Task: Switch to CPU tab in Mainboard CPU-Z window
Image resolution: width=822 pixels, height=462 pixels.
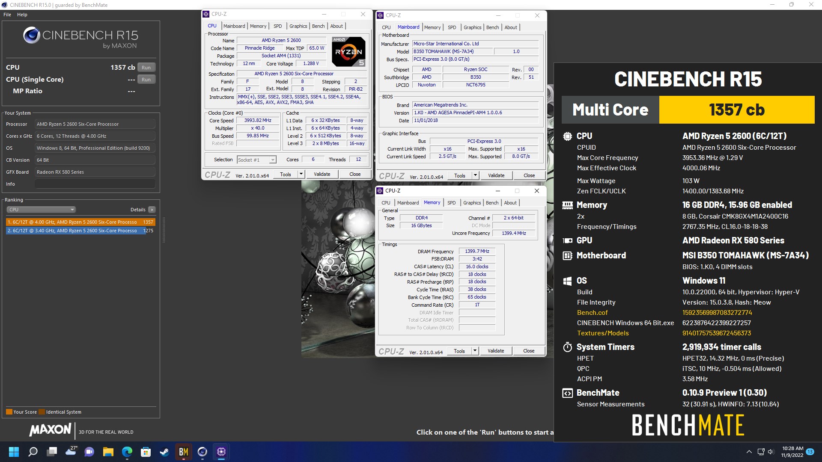Action: (x=386, y=27)
